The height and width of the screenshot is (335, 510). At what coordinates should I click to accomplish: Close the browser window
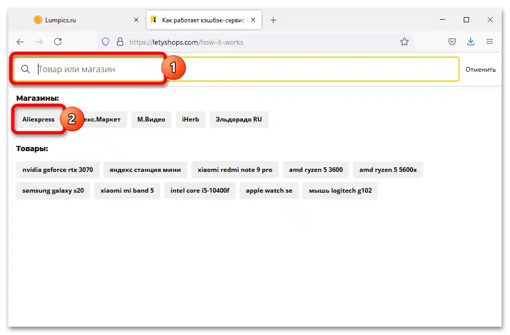(x=490, y=20)
